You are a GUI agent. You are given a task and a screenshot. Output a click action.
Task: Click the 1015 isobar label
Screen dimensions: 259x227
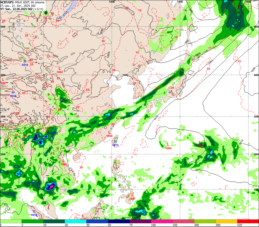click(x=241, y=142)
